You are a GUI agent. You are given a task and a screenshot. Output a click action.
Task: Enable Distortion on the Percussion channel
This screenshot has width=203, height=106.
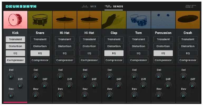[163, 46]
